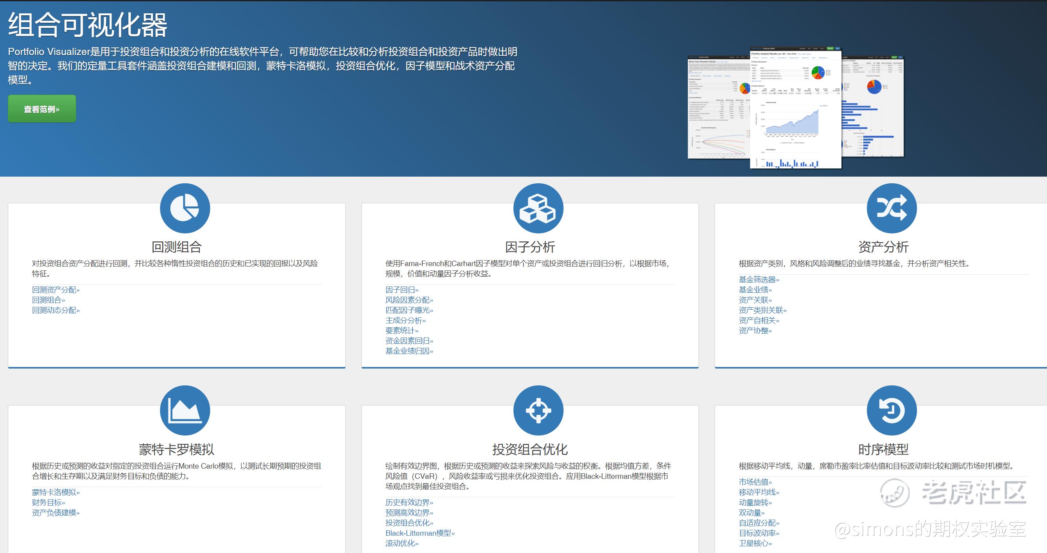Open the 回测资产分配» link
Screen dimensions: 1047x553
click(56, 290)
